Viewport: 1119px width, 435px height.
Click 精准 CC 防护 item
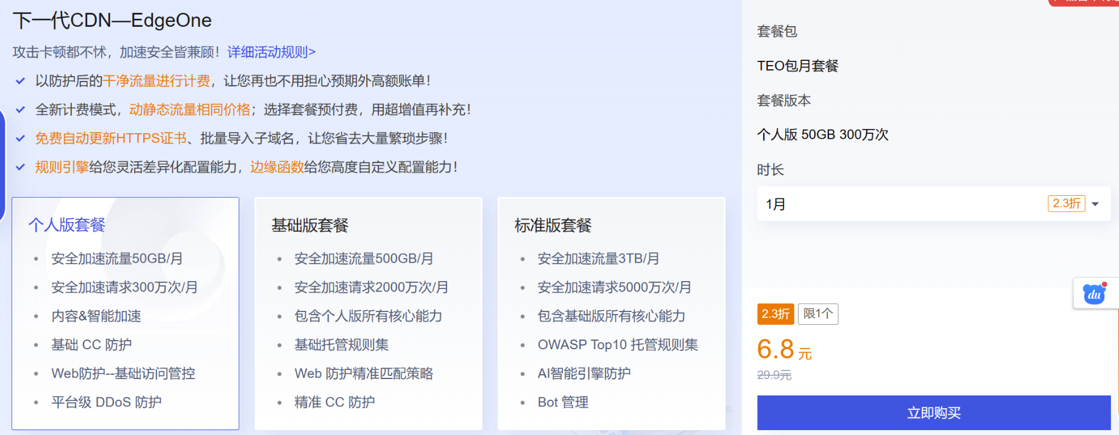click(334, 402)
